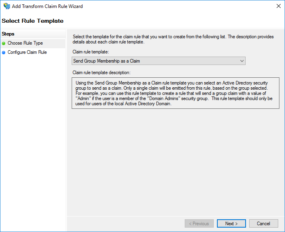Click the Select Rule Template heading
285x232 pixels.
(x=33, y=21)
